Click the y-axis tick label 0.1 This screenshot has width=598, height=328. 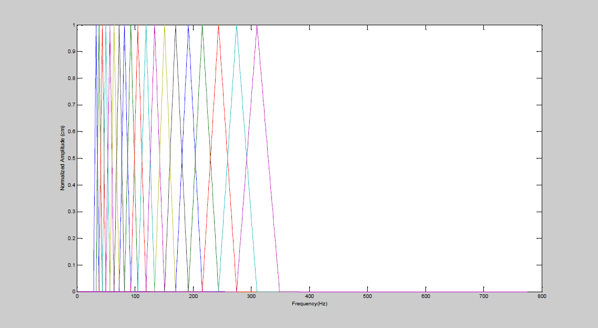click(x=72, y=265)
